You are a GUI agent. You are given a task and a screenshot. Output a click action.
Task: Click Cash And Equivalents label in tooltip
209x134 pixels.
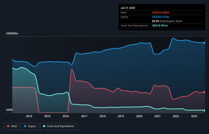click(x=134, y=25)
